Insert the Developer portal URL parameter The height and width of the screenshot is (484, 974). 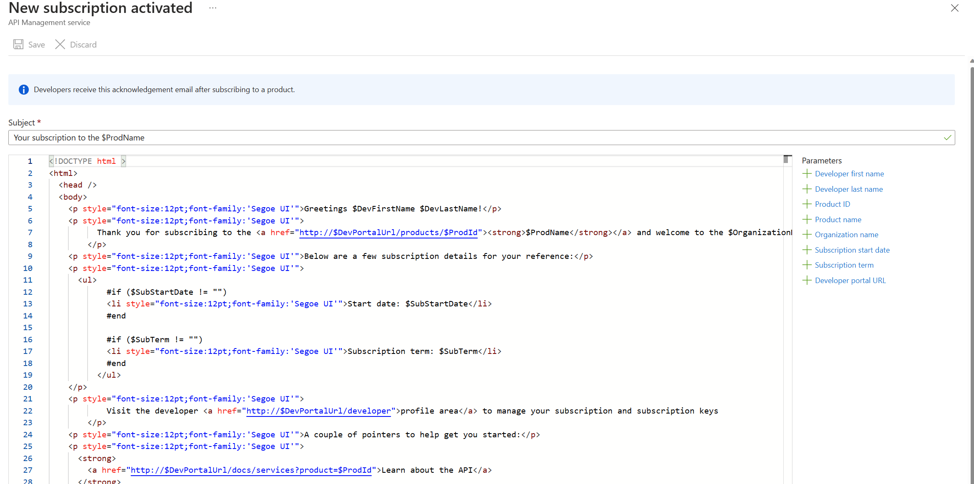tap(850, 281)
